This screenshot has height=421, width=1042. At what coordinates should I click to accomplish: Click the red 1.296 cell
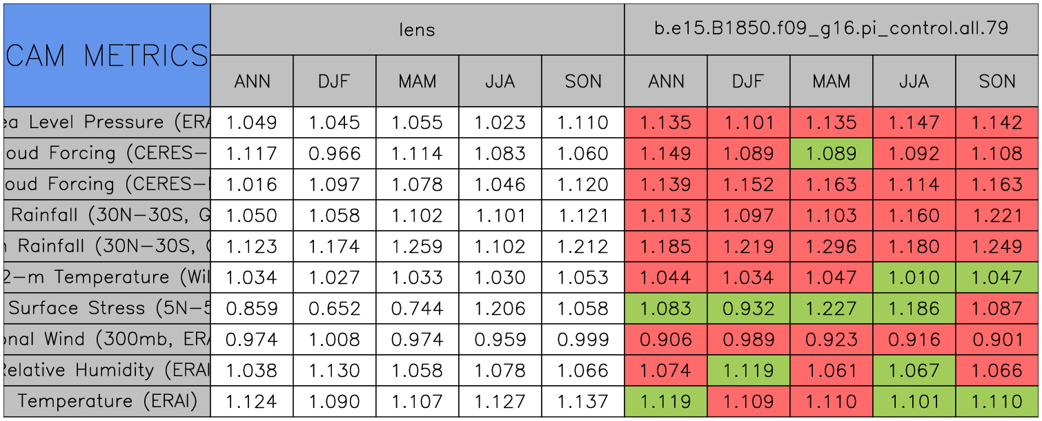pos(832,246)
